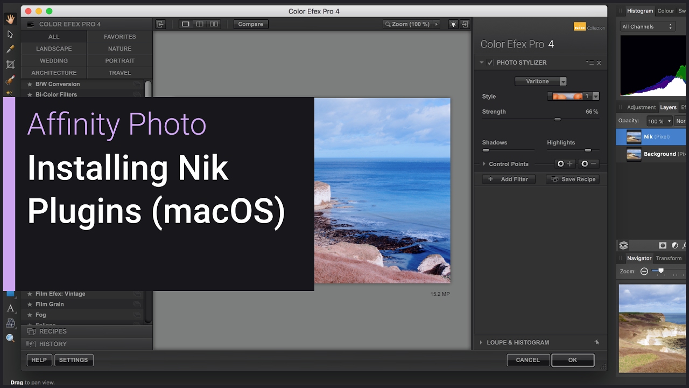The width and height of the screenshot is (689, 388).
Task: Pick the Colour Picker eyedropper tool
Action: 10,49
